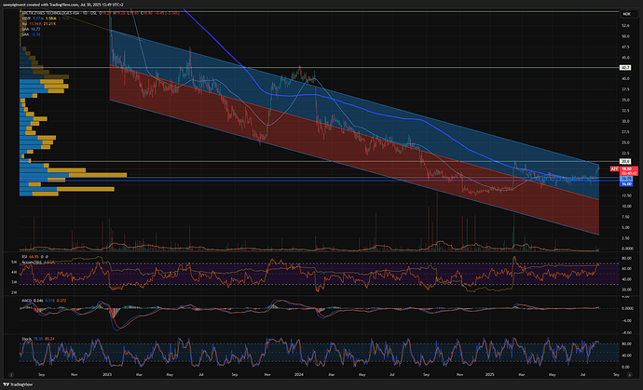The image size is (643, 390).
Task: Click the 5M label on Accum/Dist left axis
Action: (x=14, y=262)
